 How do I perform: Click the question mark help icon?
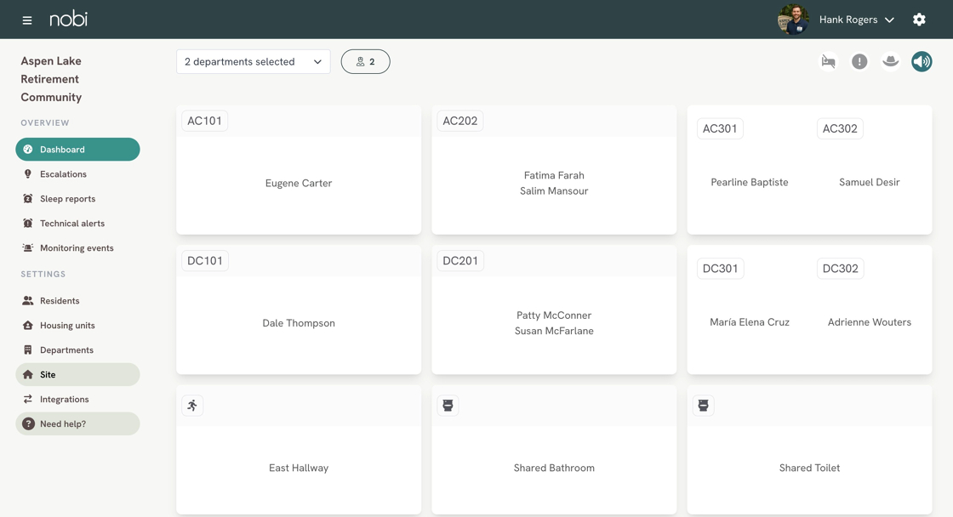coord(28,423)
